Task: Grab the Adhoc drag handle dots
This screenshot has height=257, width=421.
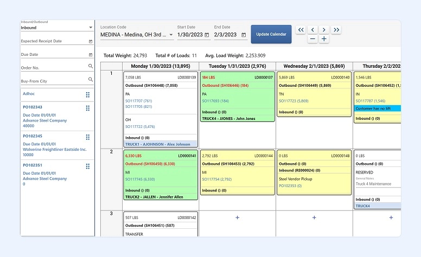Action: point(88,95)
